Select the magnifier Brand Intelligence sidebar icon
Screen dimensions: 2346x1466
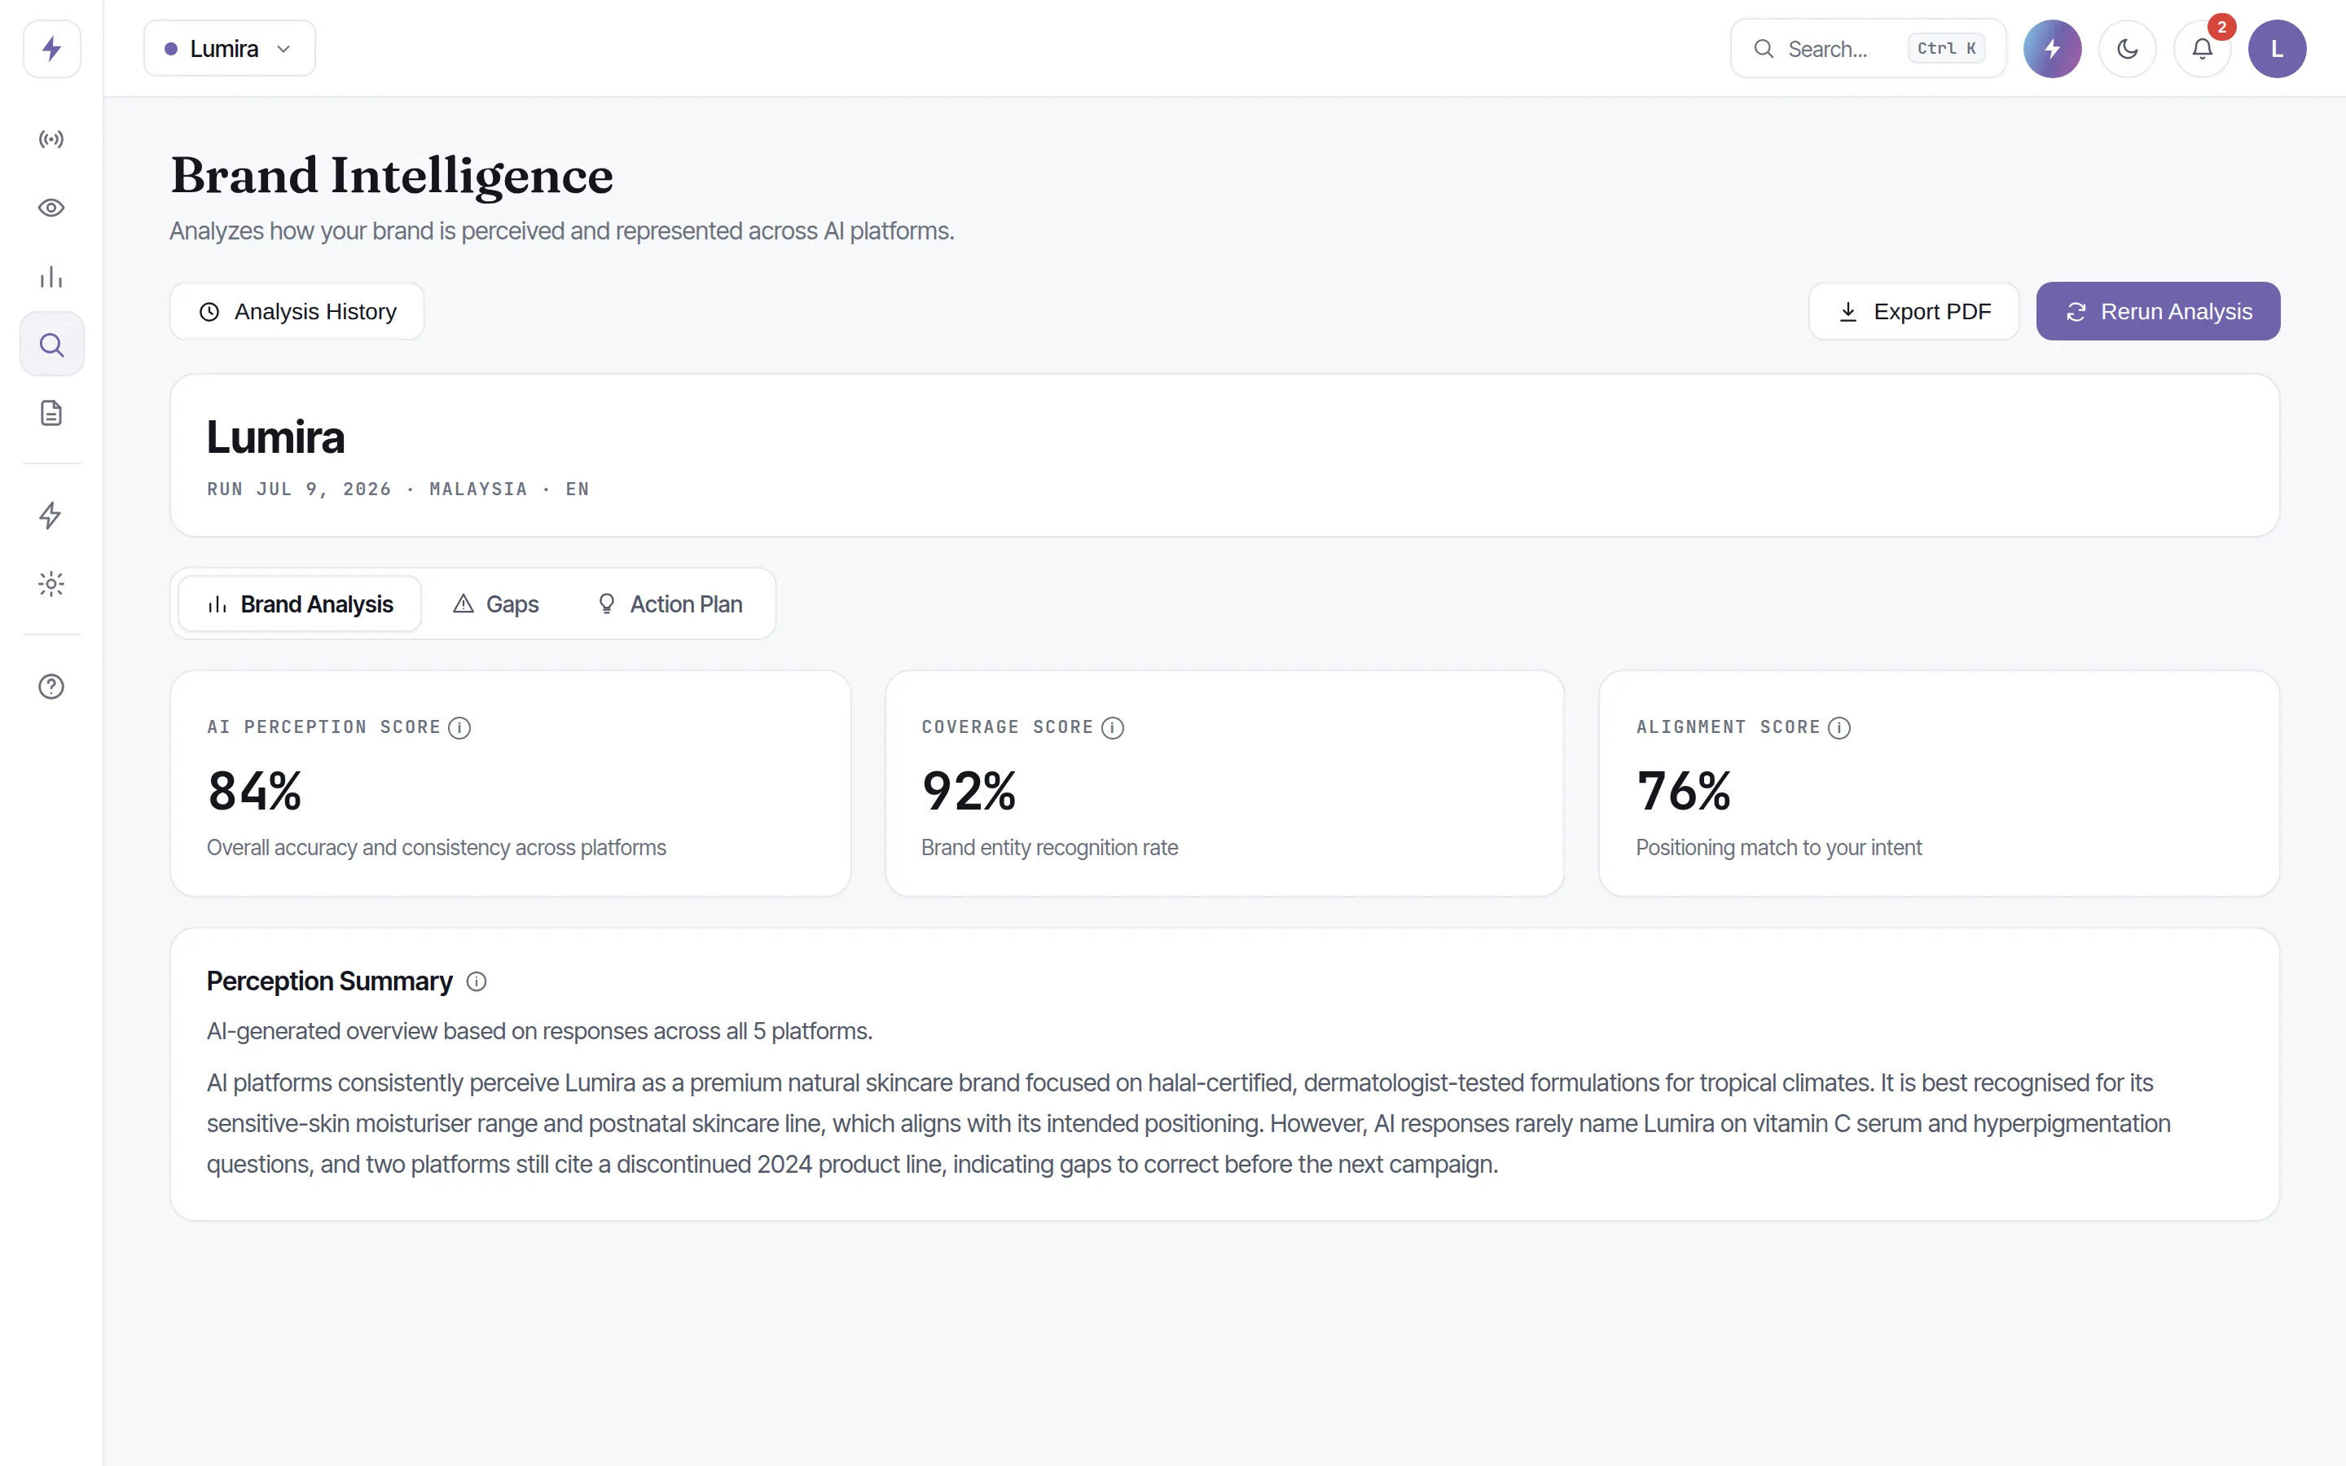[51, 345]
